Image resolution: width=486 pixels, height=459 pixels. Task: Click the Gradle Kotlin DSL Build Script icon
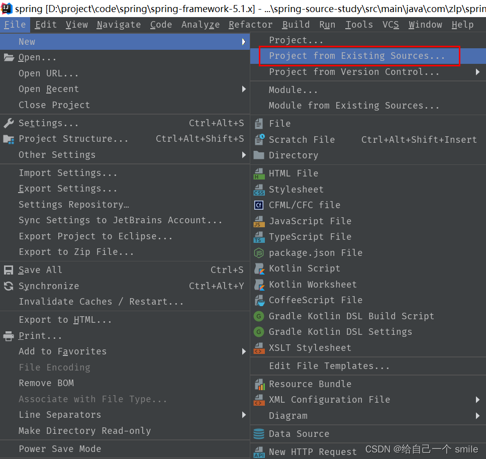[259, 316]
